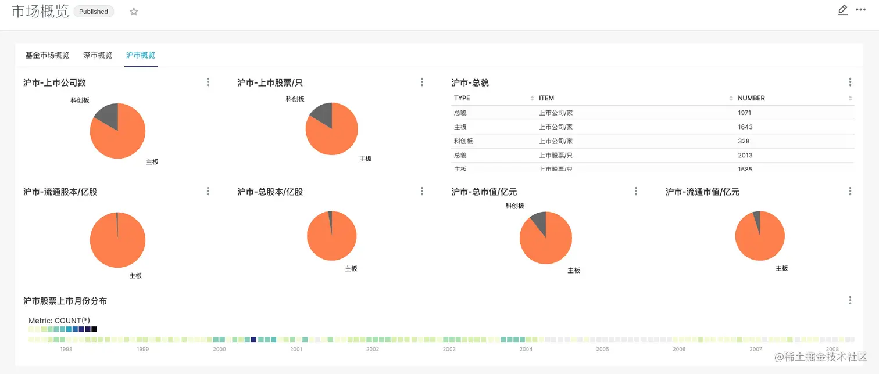Click the 主板 label on 沪市-流通市值/亿元 pie
Viewport: 879px width, 374px height.
tap(782, 268)
